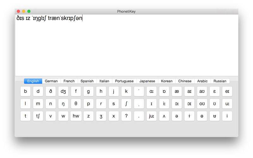Image resolution: width=253 pixels, height=158 pixels.
Task: Switch to the German tab
Action: click(x=51, y=81)
